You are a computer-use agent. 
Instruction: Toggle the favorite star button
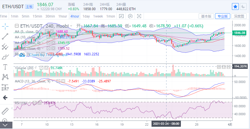click(235, 6)
